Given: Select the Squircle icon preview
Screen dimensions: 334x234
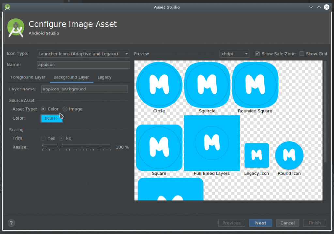Looking at the screenshot, I should pos(207,85).
